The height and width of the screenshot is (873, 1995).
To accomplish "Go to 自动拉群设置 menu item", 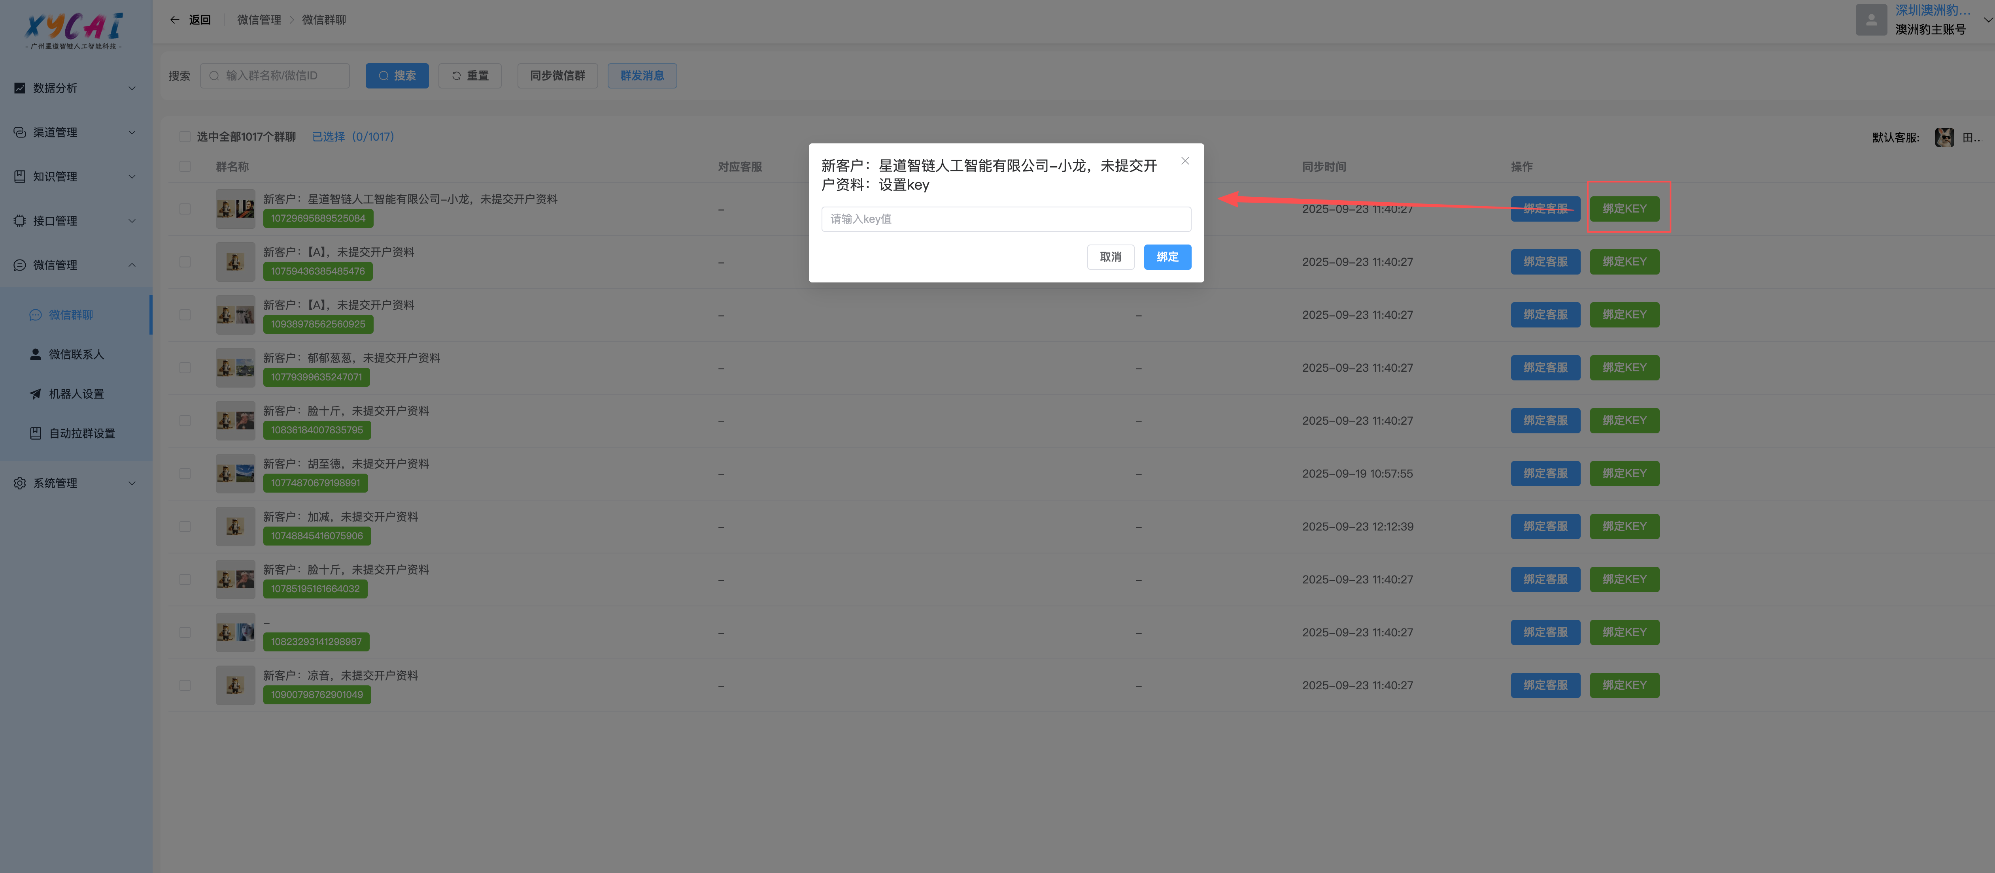I will point(81,433).
